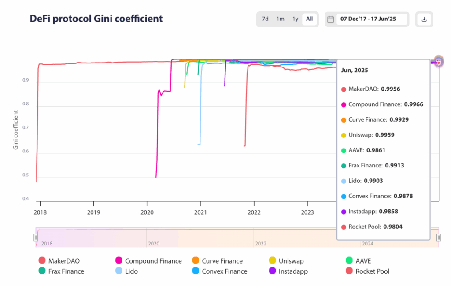Toggle AAVE series in legend

click(x=359, y=261)
